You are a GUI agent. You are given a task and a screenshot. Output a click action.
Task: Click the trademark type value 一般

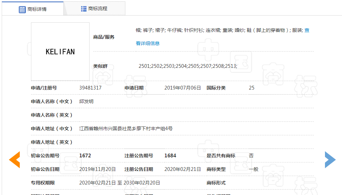tap(253, 169)
